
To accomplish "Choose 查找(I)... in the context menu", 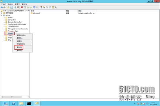I will 23,38.
